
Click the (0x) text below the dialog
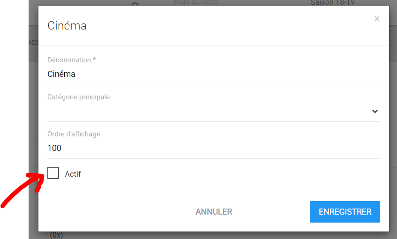56,235
